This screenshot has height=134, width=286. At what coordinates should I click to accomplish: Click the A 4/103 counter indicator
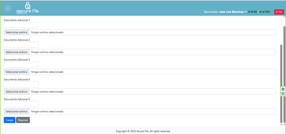(x=265, y=12)
